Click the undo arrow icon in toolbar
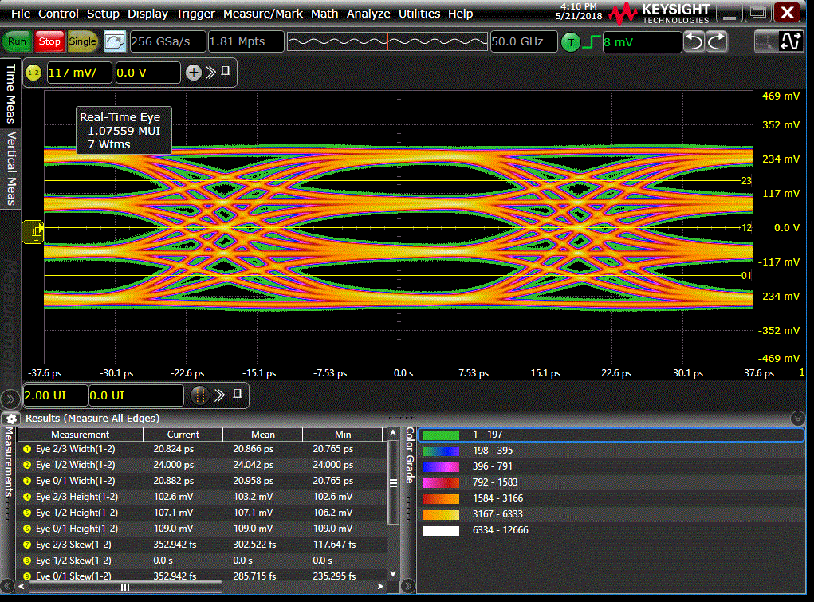 point(694,42)
